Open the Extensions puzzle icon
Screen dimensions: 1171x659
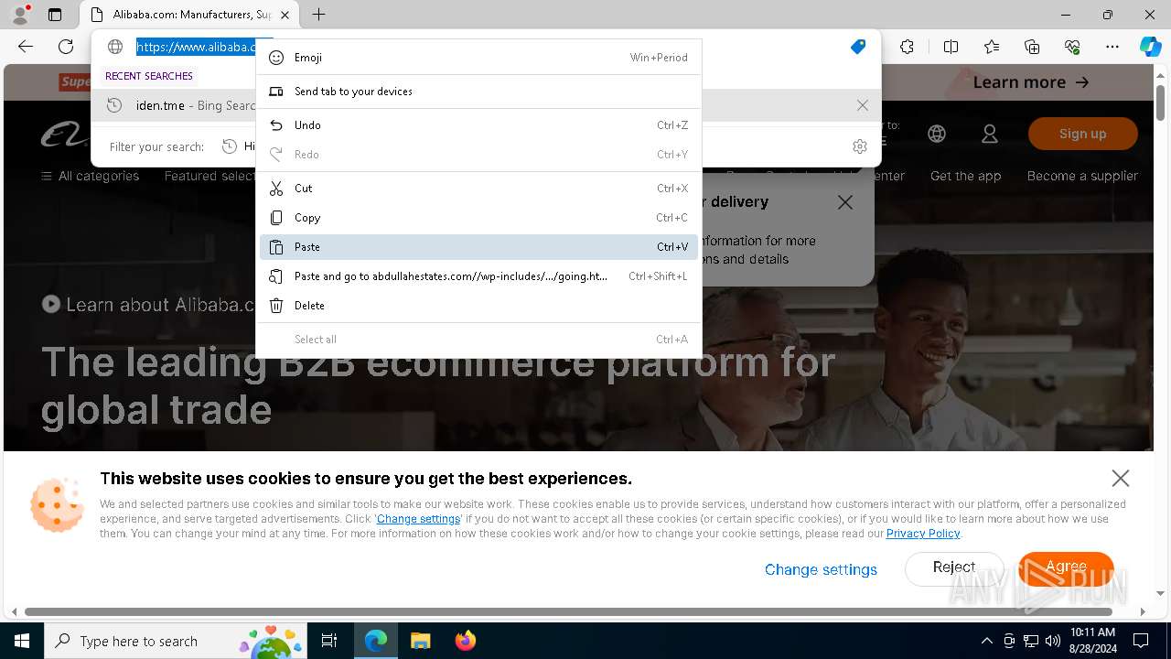coord(907,47)
